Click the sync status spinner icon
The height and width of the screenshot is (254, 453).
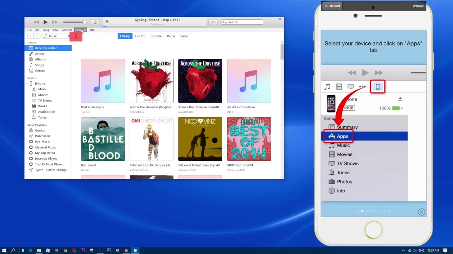(107, 22)
